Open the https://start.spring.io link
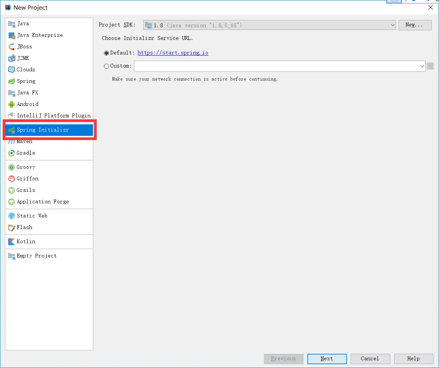 [173, 53]
